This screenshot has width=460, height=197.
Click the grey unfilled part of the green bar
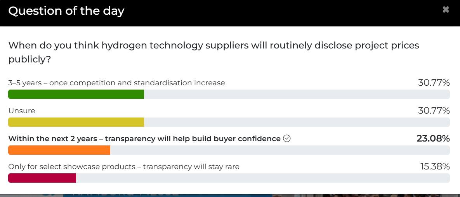297,94
